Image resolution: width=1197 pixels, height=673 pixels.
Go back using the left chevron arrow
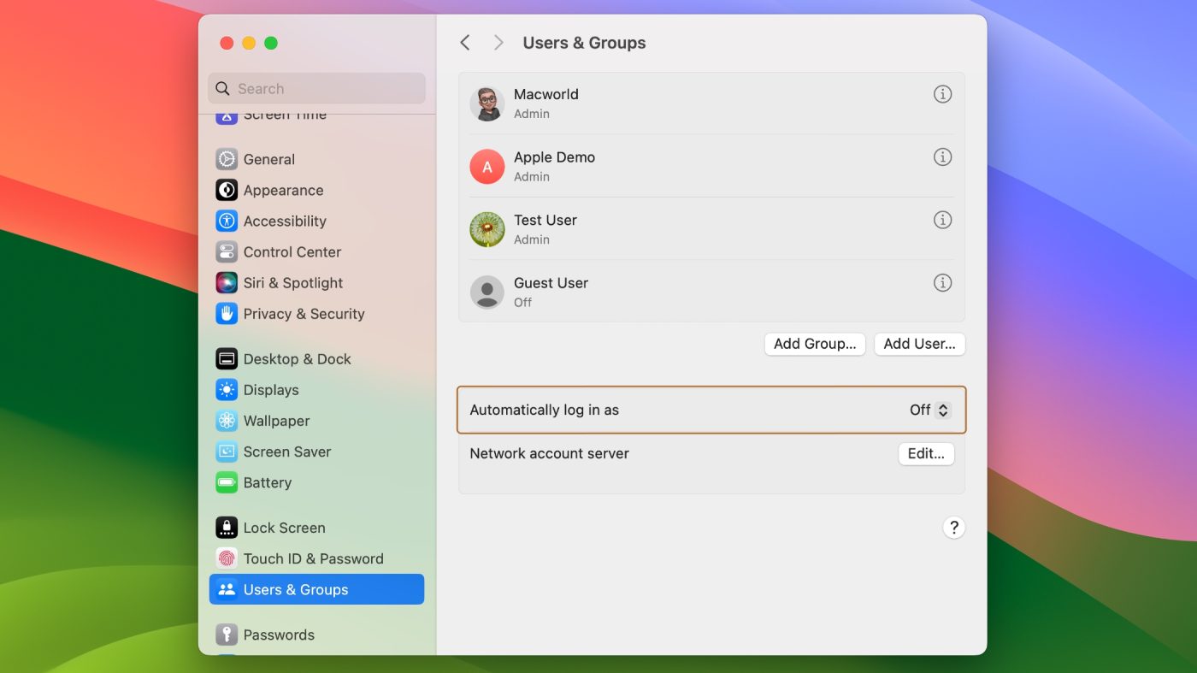point(465,43)
